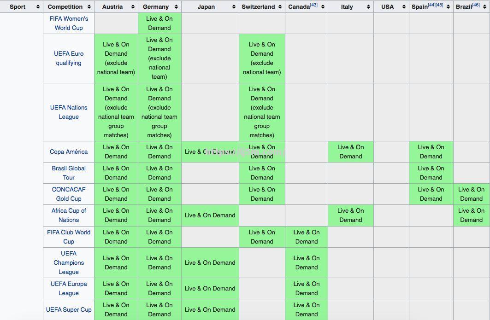Sort by Switzerland column arrow icon
This screenshot has width=490, height=320.
tap(280, 7)
